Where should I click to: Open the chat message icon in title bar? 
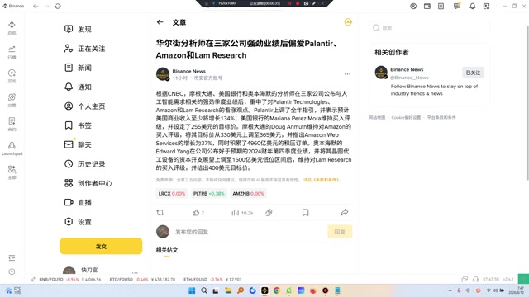tap(457, 6)
